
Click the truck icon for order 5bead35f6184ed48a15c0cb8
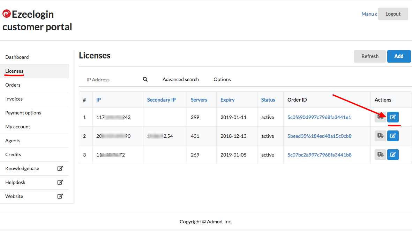click(x=380, y=136)
